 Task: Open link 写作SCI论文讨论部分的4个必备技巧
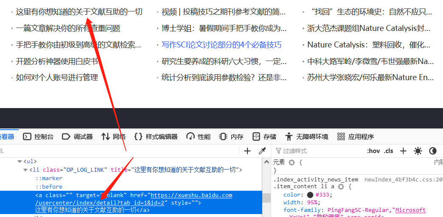click(x=222, y=45)
